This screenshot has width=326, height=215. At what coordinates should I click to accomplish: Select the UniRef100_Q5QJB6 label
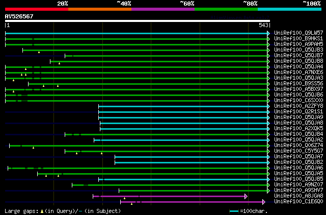point(298,95)
